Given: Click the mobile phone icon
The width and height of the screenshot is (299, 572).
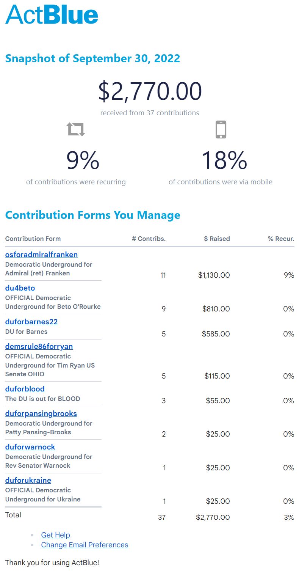Looking at the screenshot, I should [x=221, y=129].
